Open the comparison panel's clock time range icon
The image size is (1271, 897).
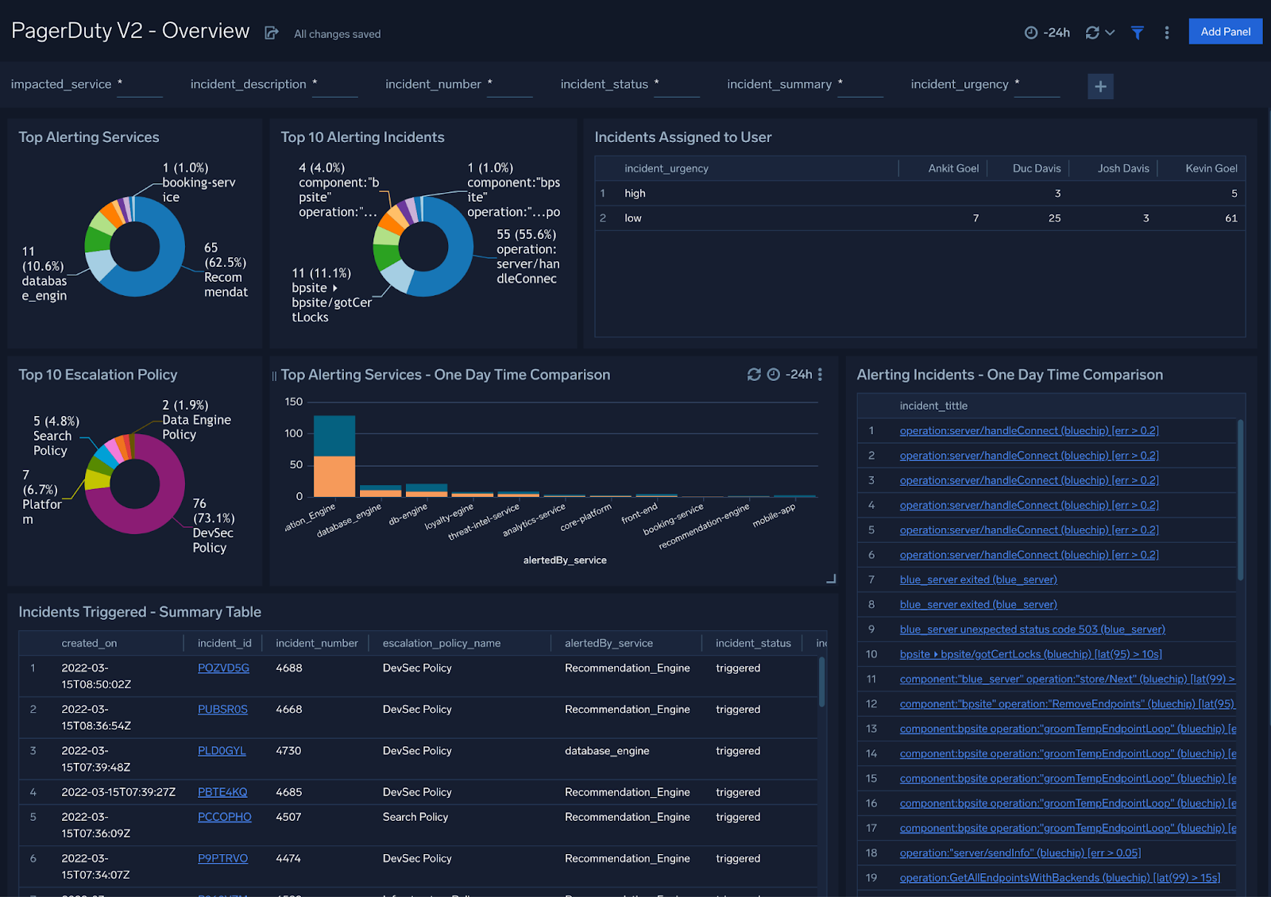[773, 373]
